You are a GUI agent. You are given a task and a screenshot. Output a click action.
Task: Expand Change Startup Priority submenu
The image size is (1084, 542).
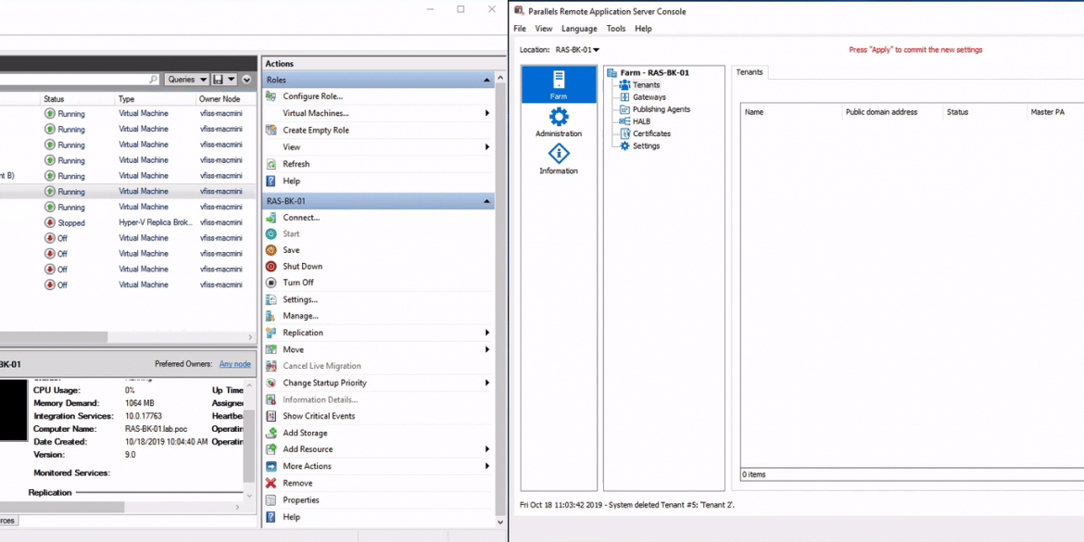(x=486, y=383)
